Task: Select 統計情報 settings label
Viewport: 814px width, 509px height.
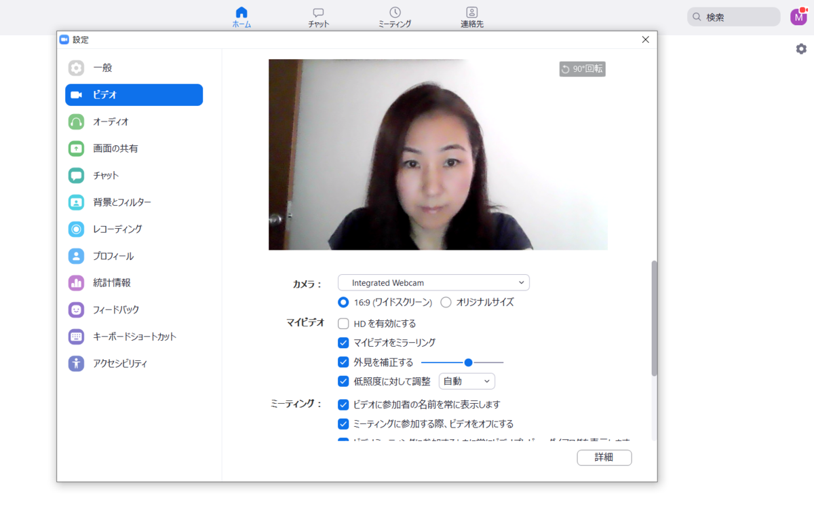Action: click(x=112, y=283)
